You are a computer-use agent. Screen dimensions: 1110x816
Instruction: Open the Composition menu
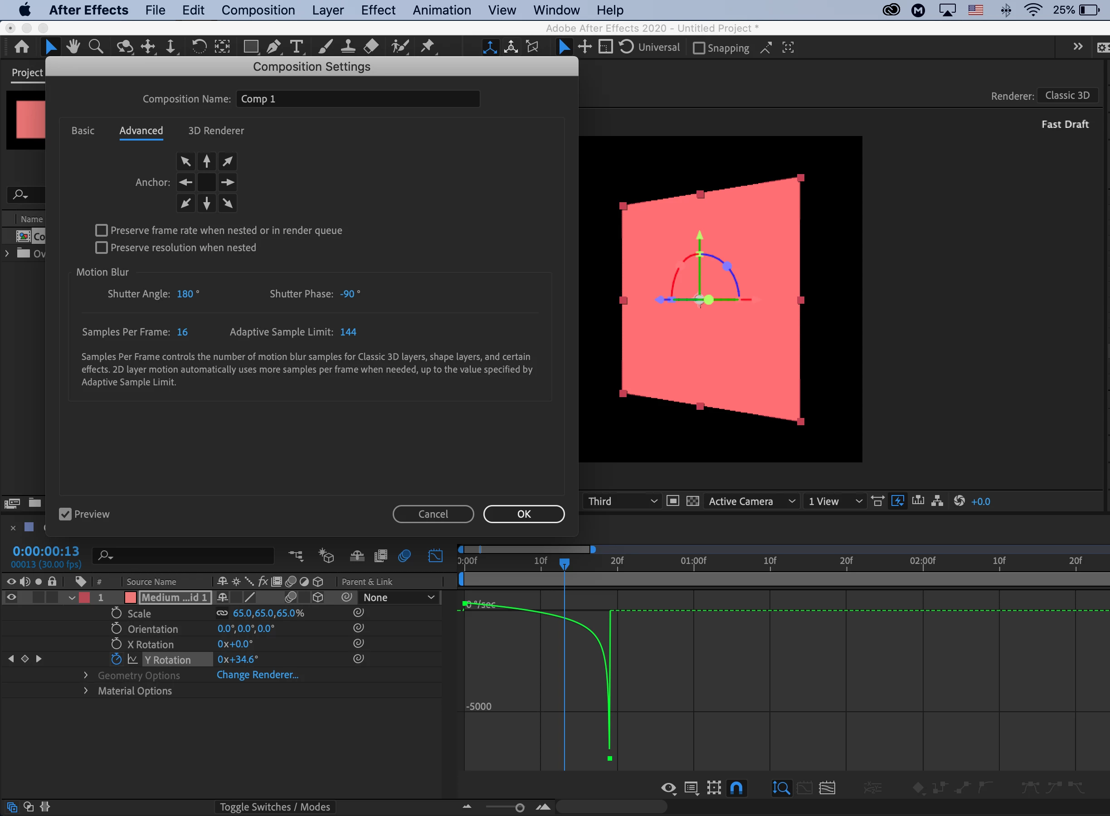258,10
